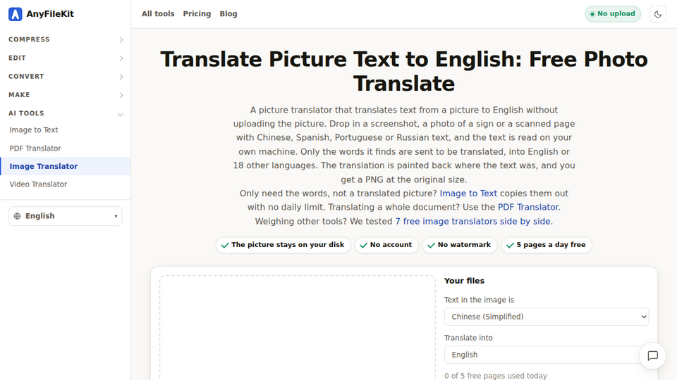Click the "No account" badge
Viewport: 677px width, 380px height.
[386, 245]
